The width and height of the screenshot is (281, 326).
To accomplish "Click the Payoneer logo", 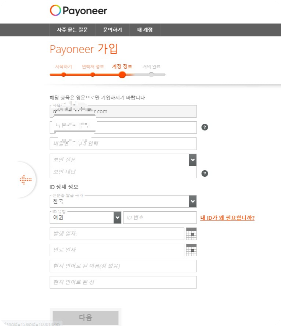I will pyautogui.click(x=79, y=11).
